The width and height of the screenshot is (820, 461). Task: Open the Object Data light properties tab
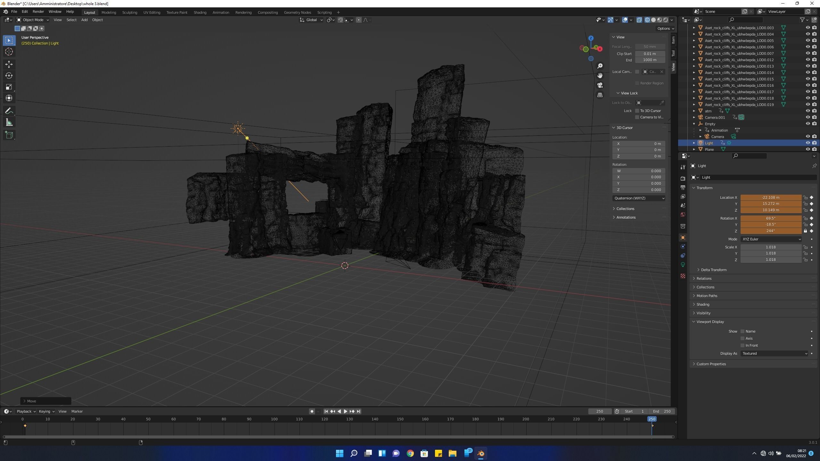pyautogui.click(x=683, y=265)
